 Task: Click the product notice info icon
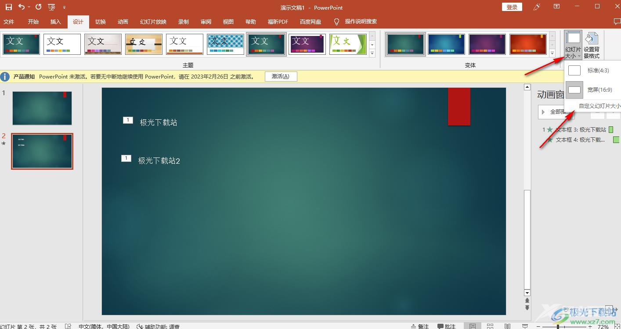[5, 77]
